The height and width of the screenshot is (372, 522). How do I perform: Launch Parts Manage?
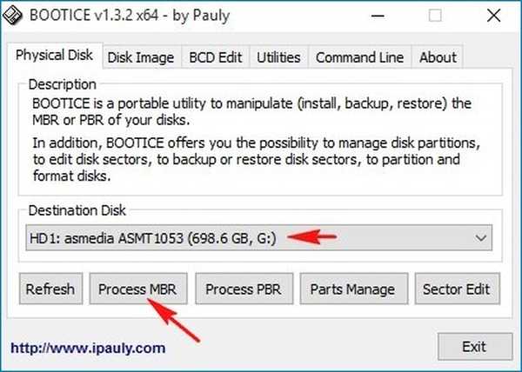(352, 289)
